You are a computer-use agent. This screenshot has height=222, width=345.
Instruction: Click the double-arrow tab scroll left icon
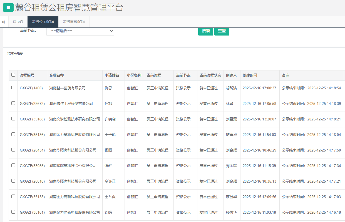tap(3, 22)
